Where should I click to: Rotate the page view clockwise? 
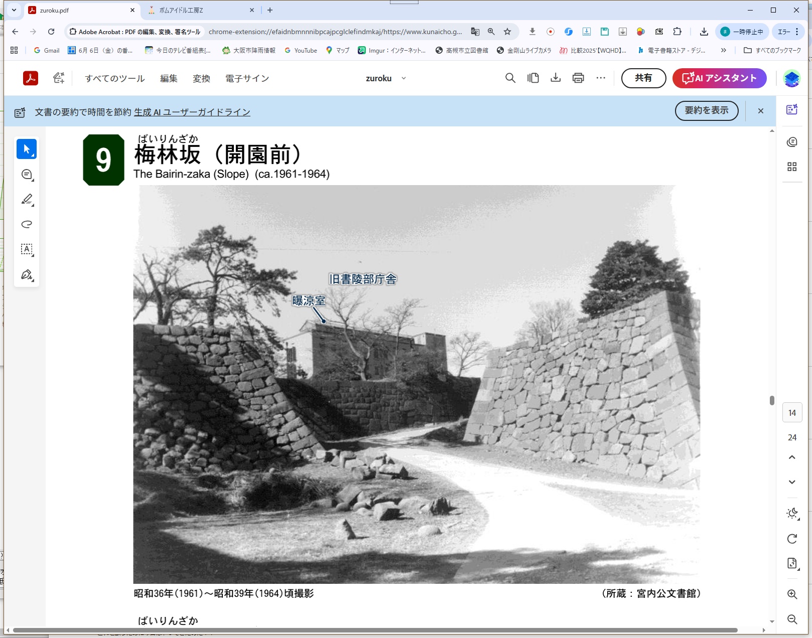tap(792, 539)
